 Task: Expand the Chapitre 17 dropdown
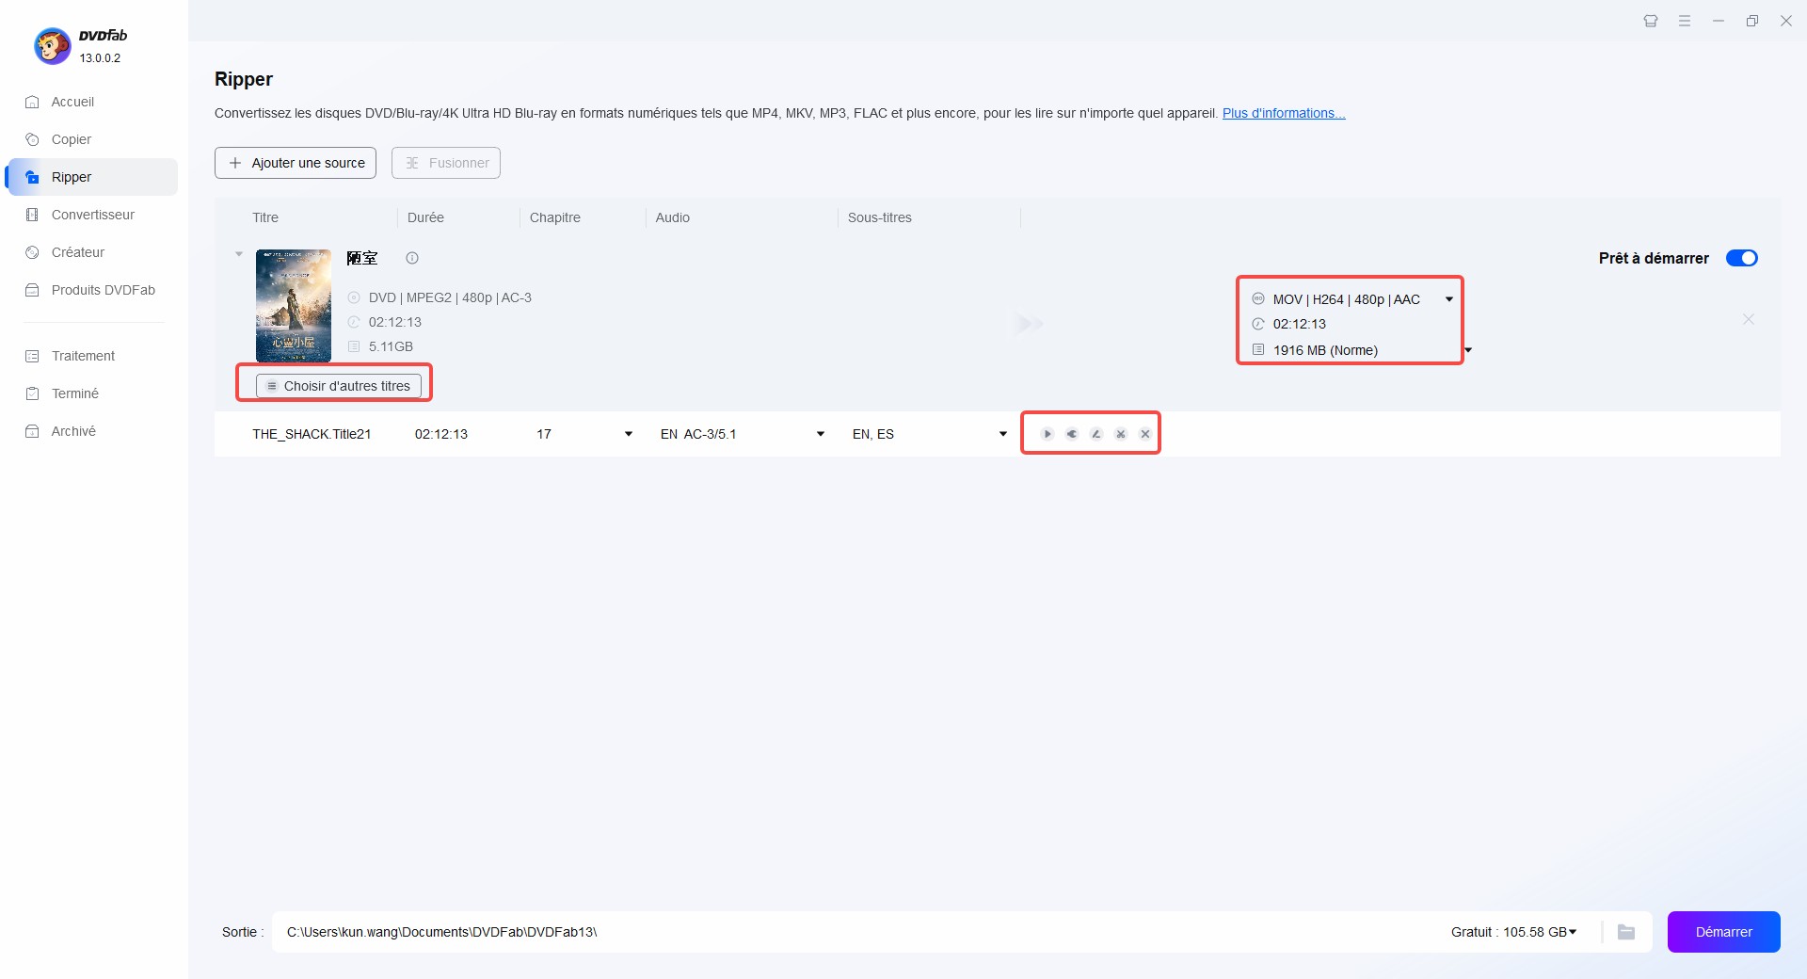(629, 434)
